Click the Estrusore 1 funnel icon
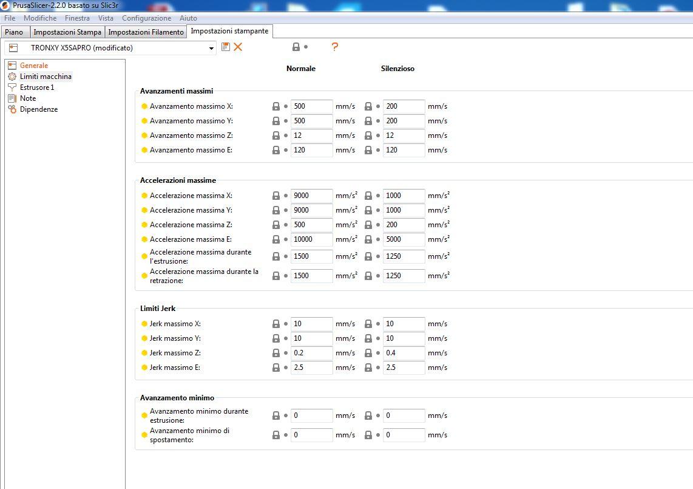The height and width of the screenshot is (489, 693). pos(12,87)
